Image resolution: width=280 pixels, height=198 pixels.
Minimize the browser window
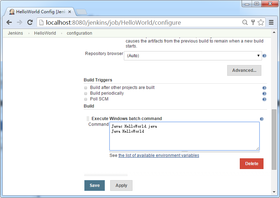pos(247,4)
